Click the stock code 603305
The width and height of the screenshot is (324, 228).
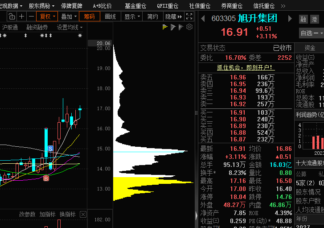(223, 18)
